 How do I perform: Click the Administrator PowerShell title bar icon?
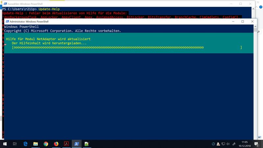pos(7,21)
